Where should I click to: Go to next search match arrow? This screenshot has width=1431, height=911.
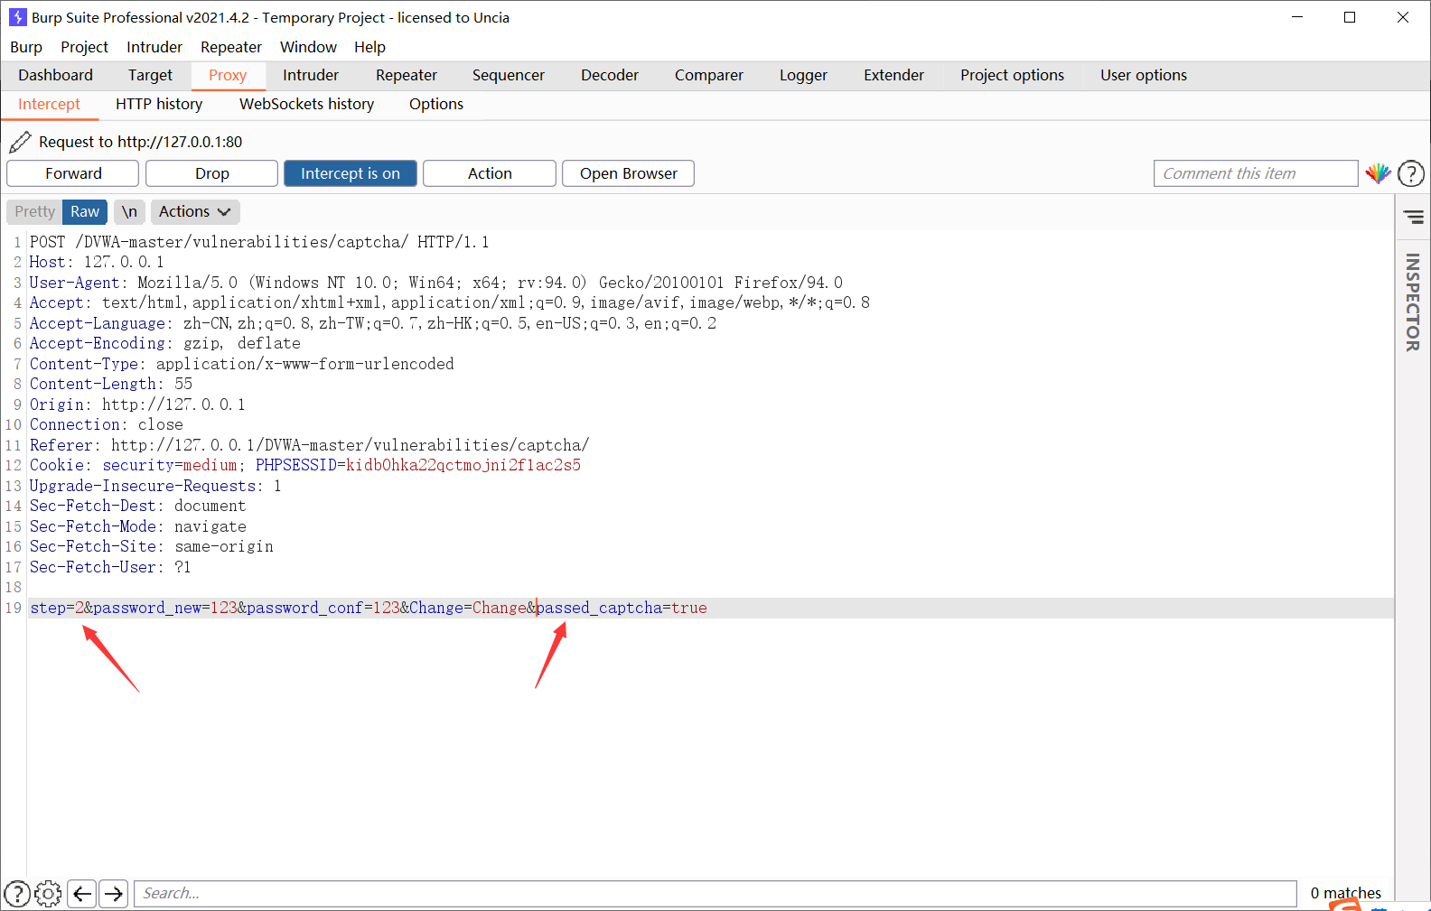point(113,894)
